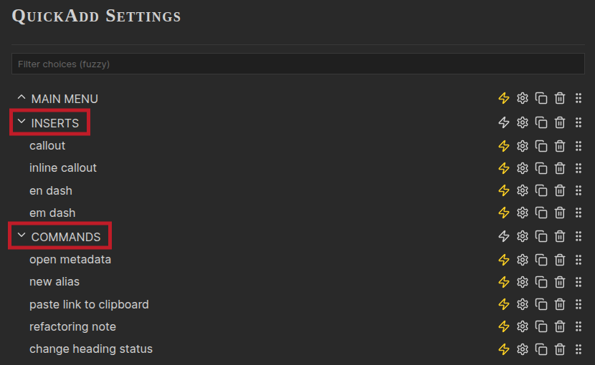This screenshot has width=595, height=365.
Task: Delete the refactoring note choice
Action: [x=560, y=327]
